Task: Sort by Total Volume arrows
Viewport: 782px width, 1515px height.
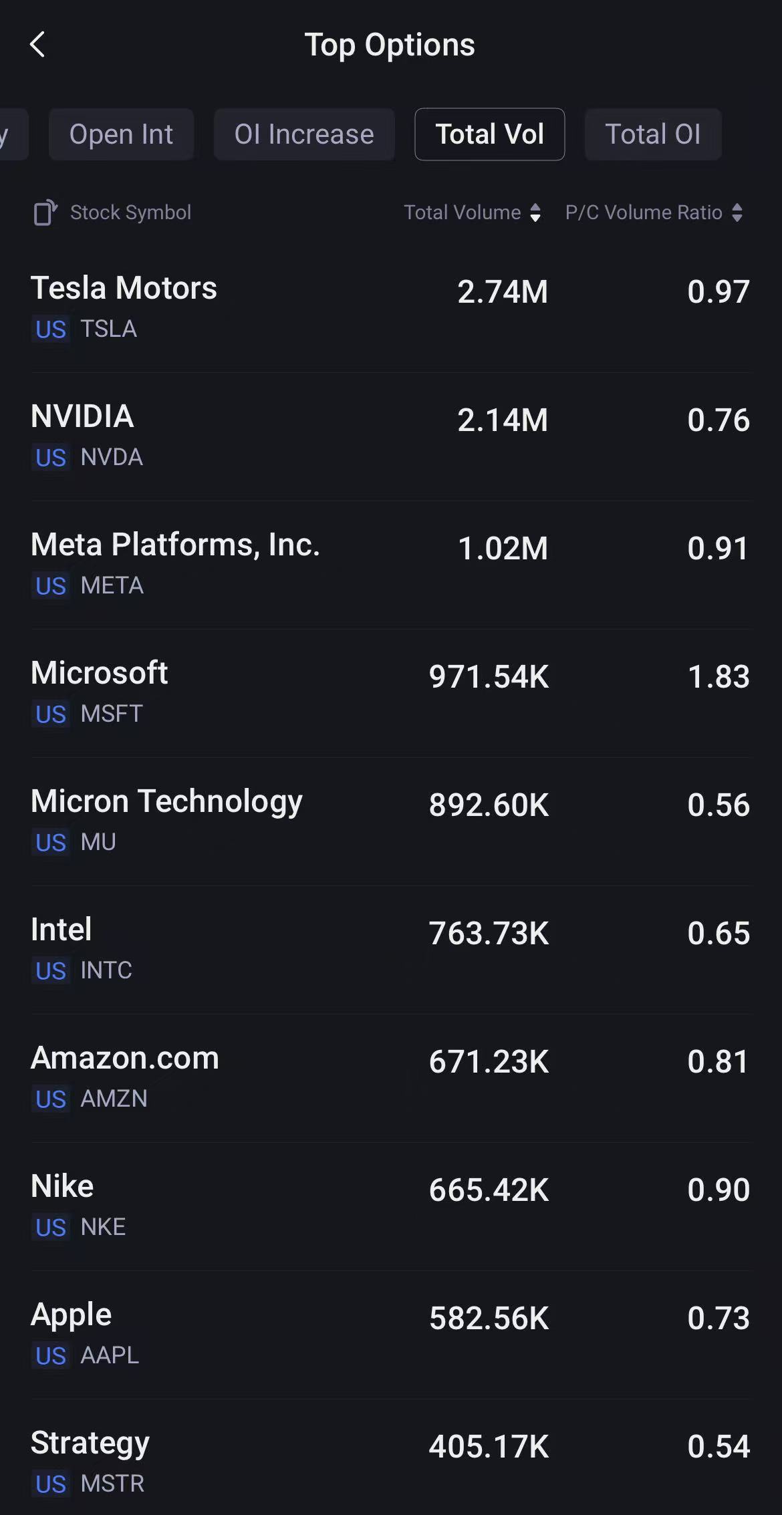Action: (535, 213)
